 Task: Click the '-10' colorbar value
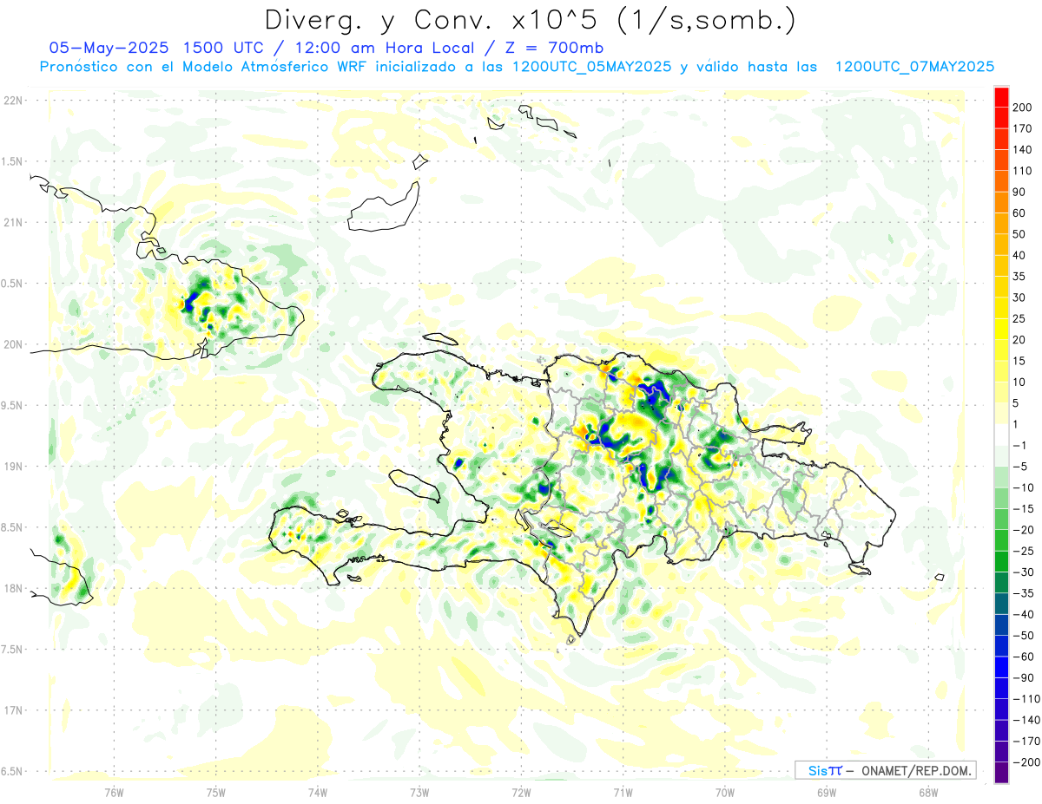[1022, 487]
